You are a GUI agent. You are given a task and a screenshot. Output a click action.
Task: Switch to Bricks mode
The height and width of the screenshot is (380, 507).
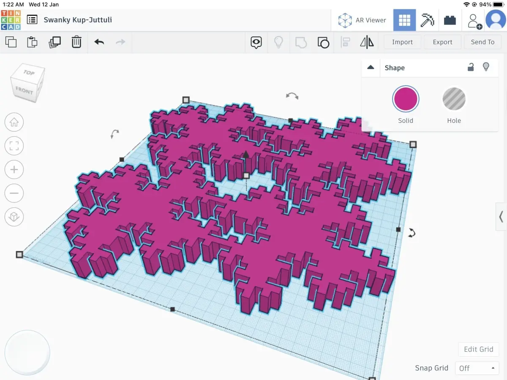[x=450, y=20]
